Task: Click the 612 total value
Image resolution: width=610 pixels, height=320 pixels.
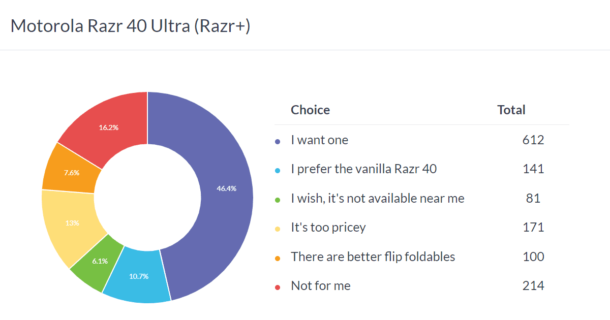Action: click(533, 140)
